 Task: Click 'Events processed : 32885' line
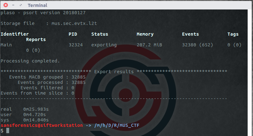click(52, 82)
